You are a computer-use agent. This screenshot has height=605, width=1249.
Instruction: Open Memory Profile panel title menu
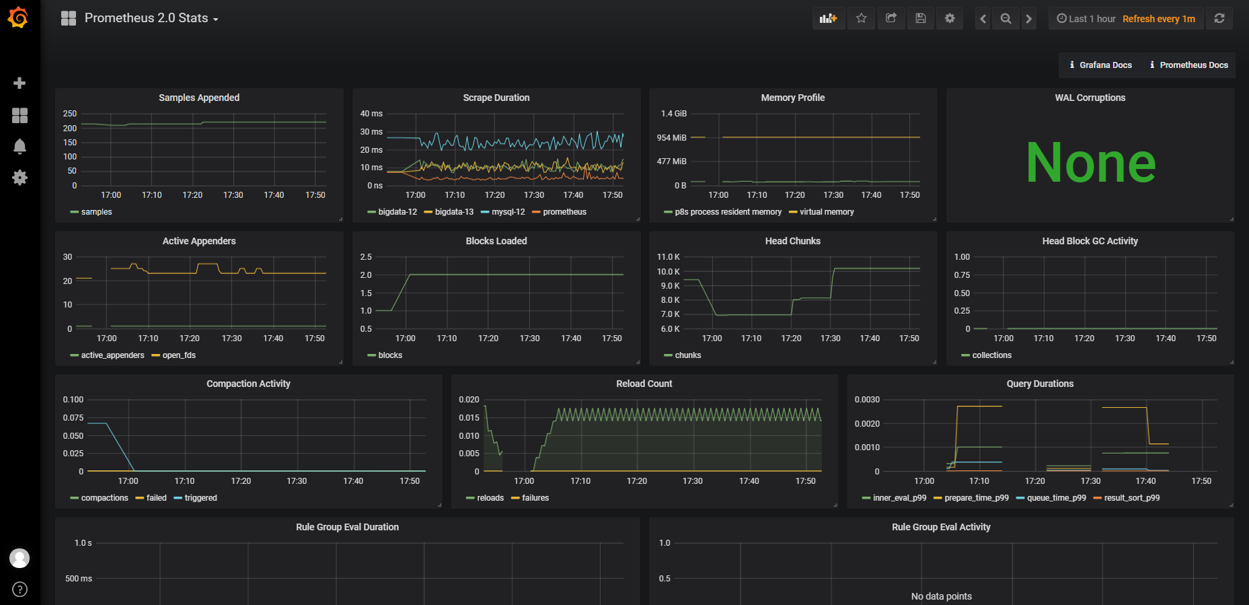(793, 98)
